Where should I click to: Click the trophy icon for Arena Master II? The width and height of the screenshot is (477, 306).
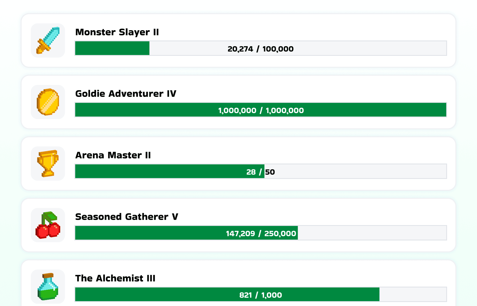[48, 163]
